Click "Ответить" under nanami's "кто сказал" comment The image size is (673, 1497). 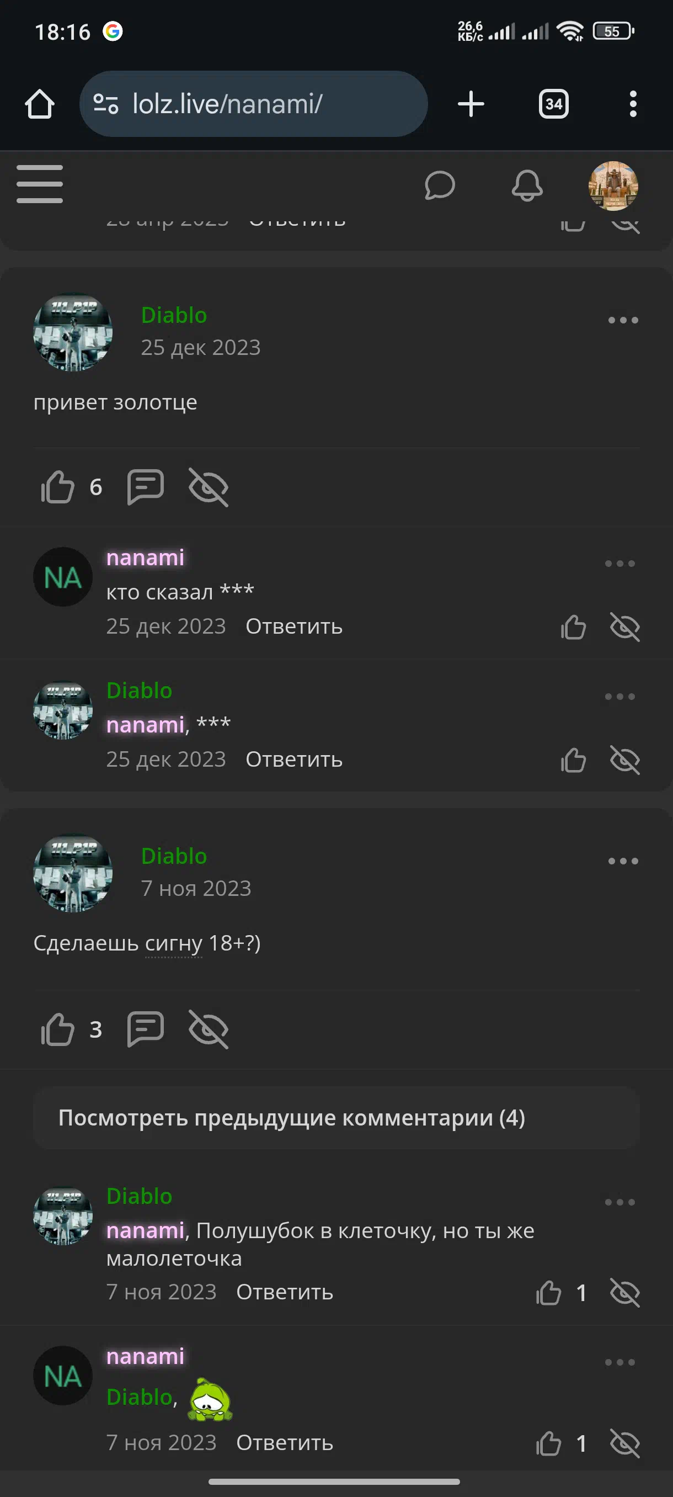pos(294,627)
